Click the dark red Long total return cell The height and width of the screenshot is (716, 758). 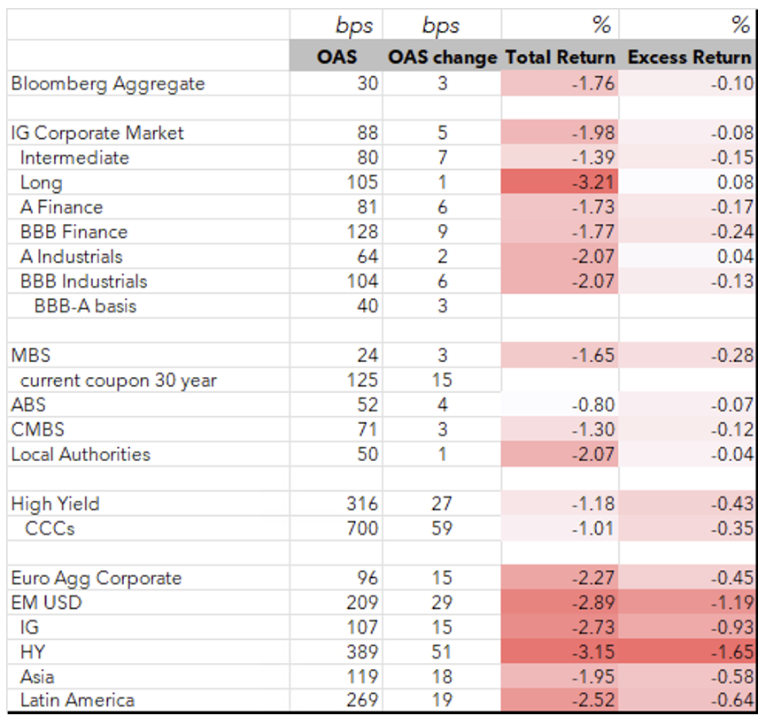click(560, 182)
